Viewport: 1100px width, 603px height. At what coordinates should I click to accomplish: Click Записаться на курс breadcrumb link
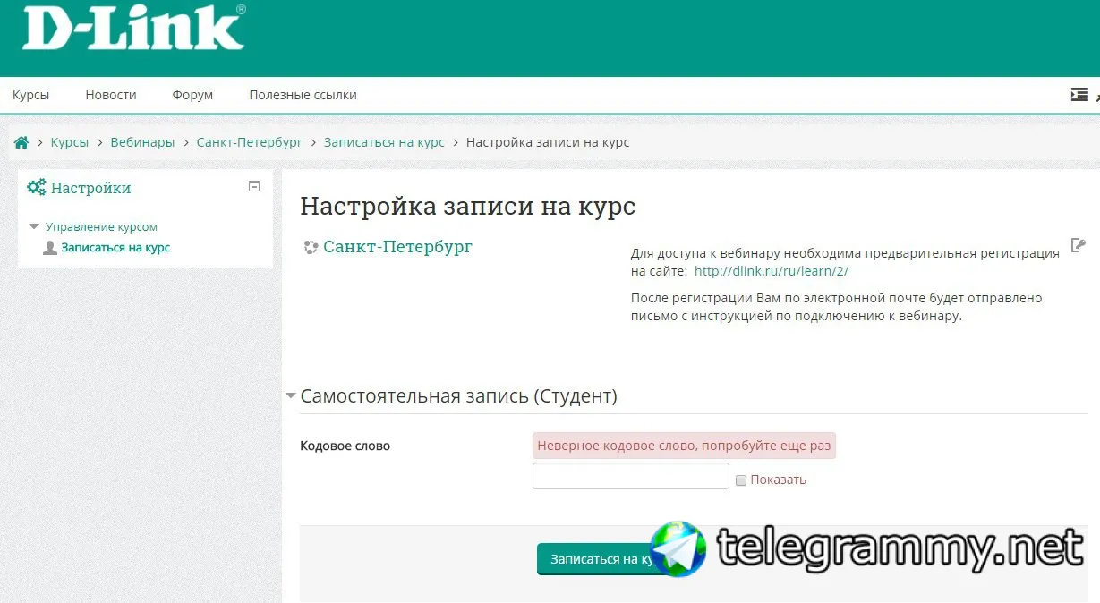pos(384,142)
